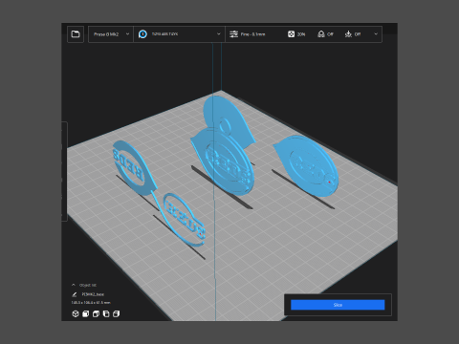
Task: Open the material and nozzle selector dropdown
Action: pyautogui.click(x=180, y=34)
